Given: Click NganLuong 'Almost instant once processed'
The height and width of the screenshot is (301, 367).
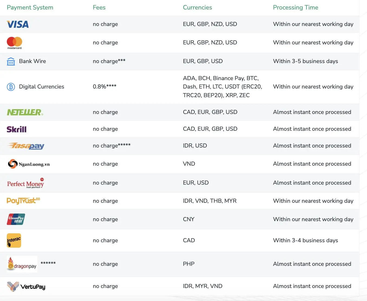Looking at the screenshot, I should point(312,164).
